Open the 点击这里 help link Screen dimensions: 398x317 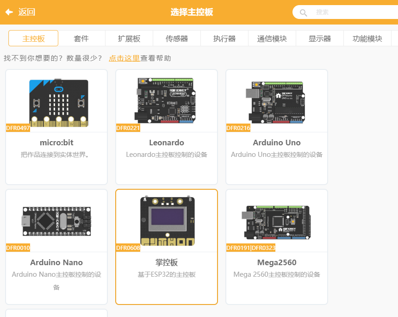(x=124, y=58)
